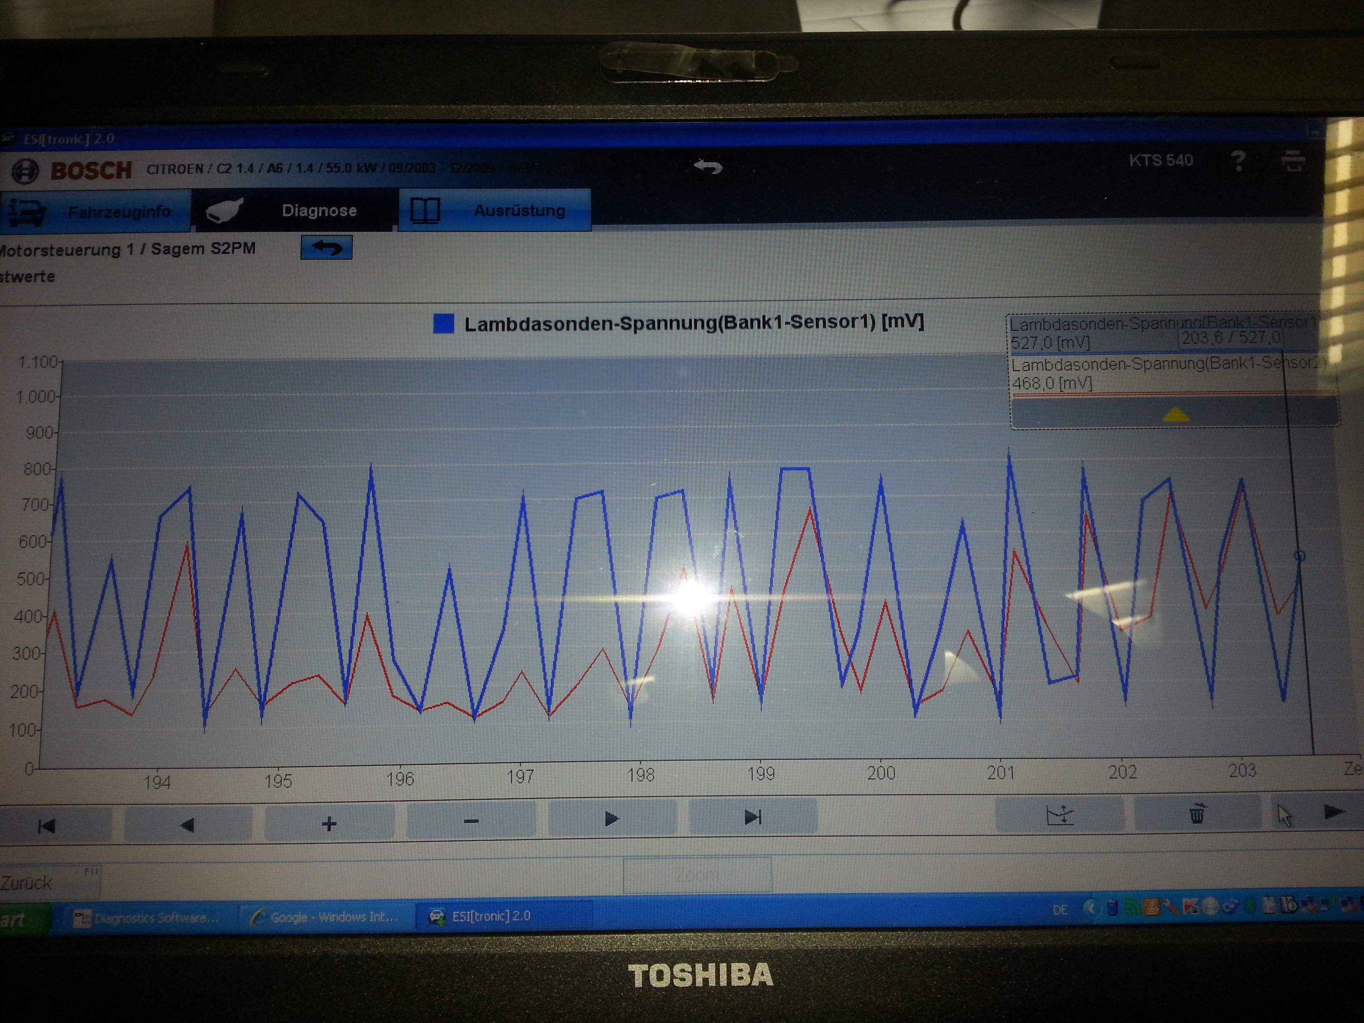Click the trash can delete icon

click(1197, 814)
